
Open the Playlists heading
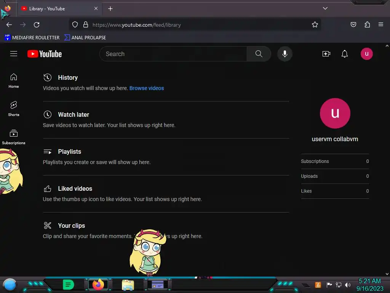click(x=70, y=152)
